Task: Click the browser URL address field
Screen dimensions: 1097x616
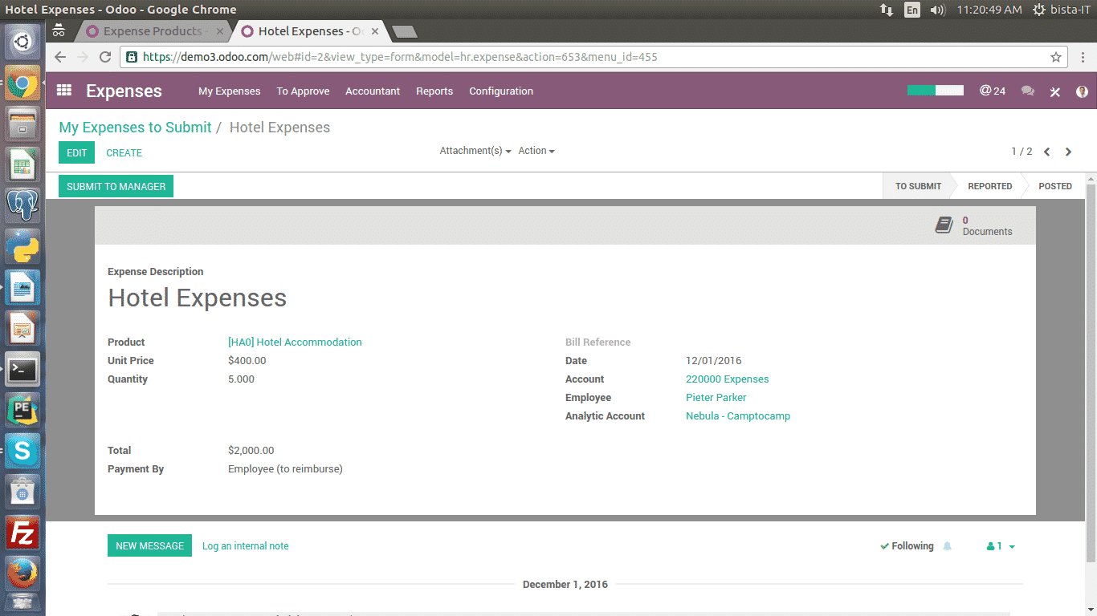Action: click(x=594, y=57)
